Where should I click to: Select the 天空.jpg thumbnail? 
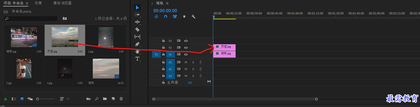coord(65,37)
